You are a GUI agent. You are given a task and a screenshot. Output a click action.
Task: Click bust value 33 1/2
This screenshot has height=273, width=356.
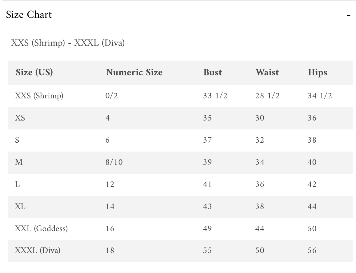tap(215, 96)
